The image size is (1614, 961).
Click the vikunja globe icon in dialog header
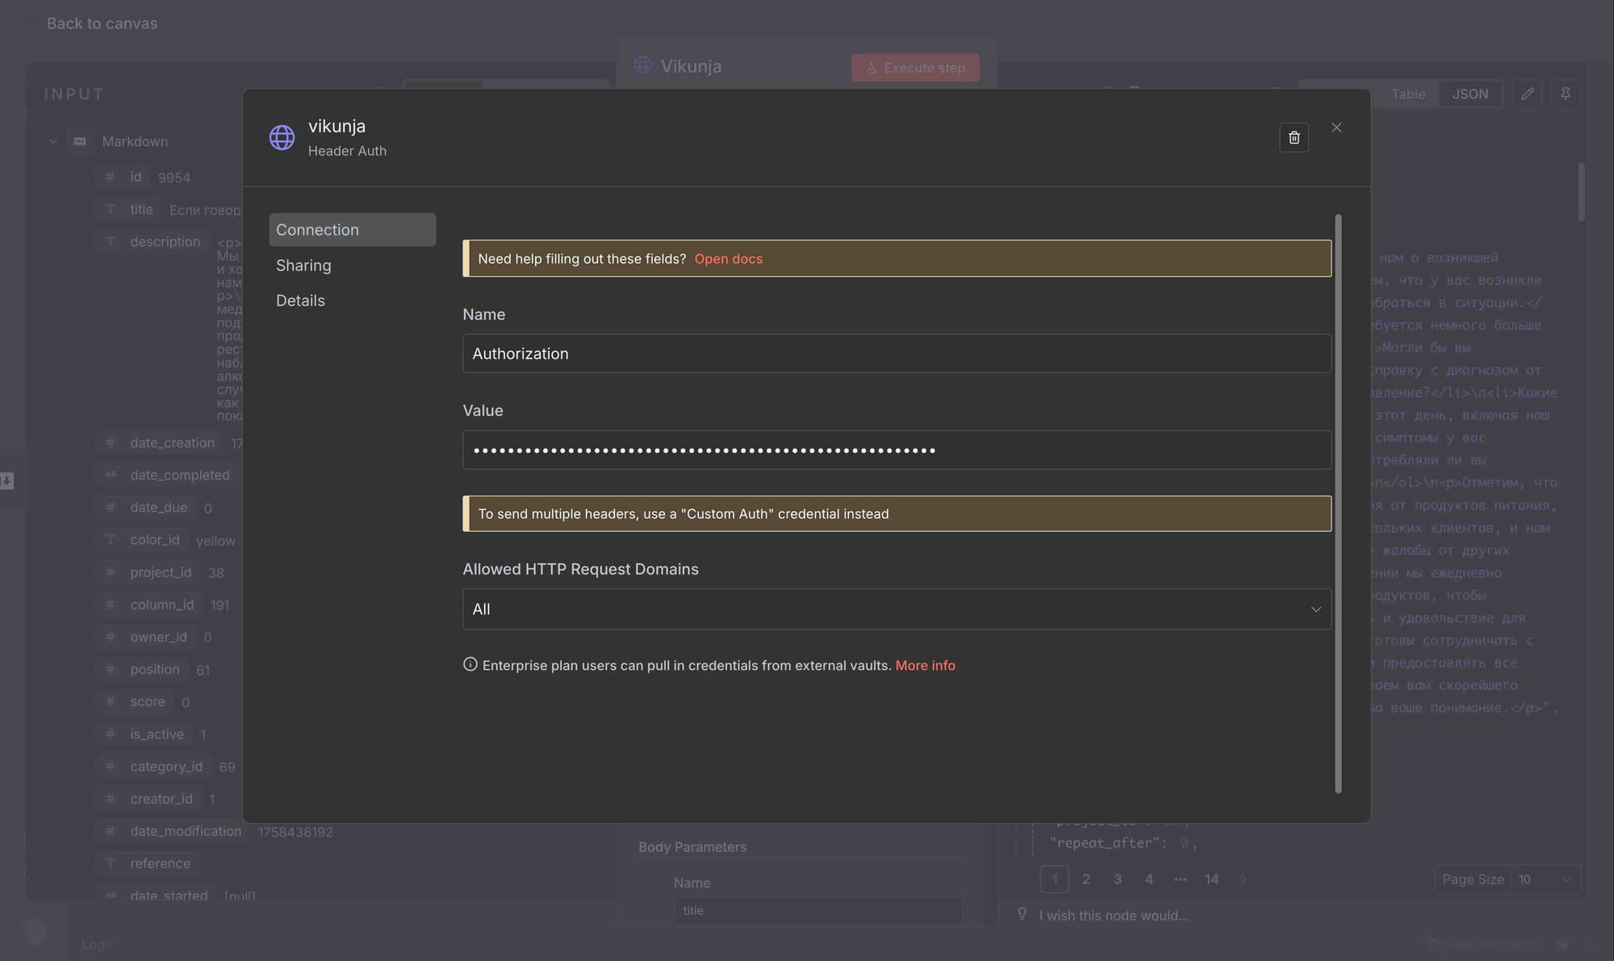(282, 137)
